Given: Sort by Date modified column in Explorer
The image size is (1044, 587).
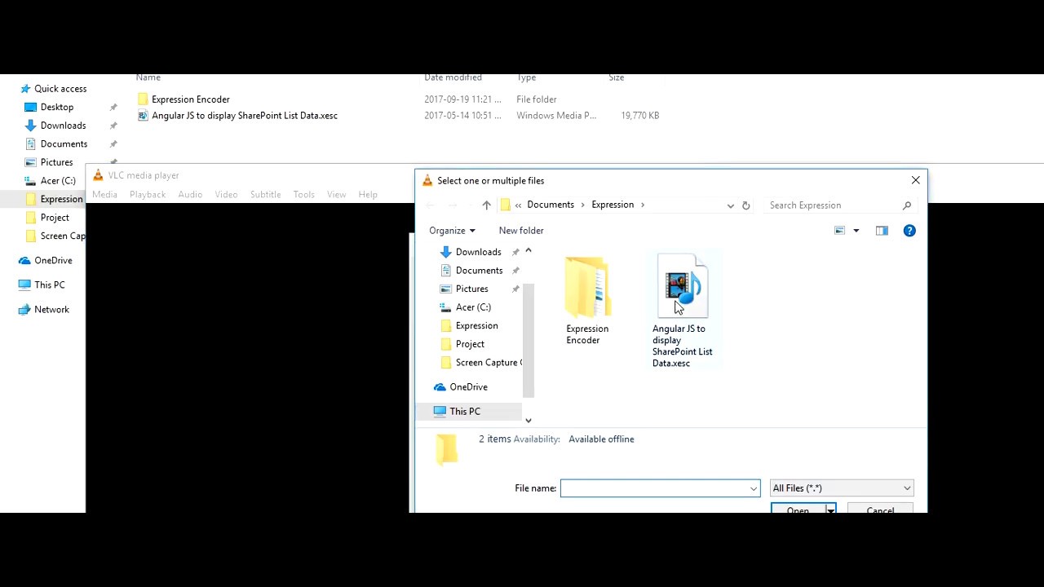Looking at the screenshot, I should pos(453,77).
